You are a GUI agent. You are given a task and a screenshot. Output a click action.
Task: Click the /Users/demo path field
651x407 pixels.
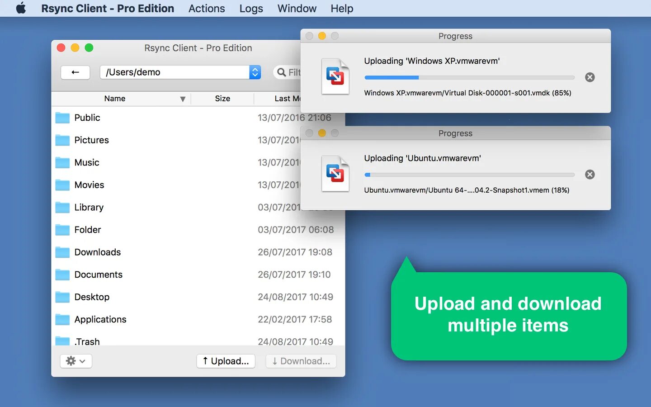pos(175,72)
